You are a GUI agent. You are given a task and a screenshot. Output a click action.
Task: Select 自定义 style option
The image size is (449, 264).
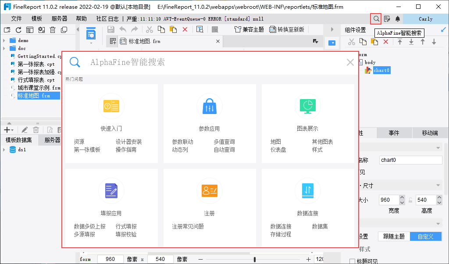(x=426, y=236)
